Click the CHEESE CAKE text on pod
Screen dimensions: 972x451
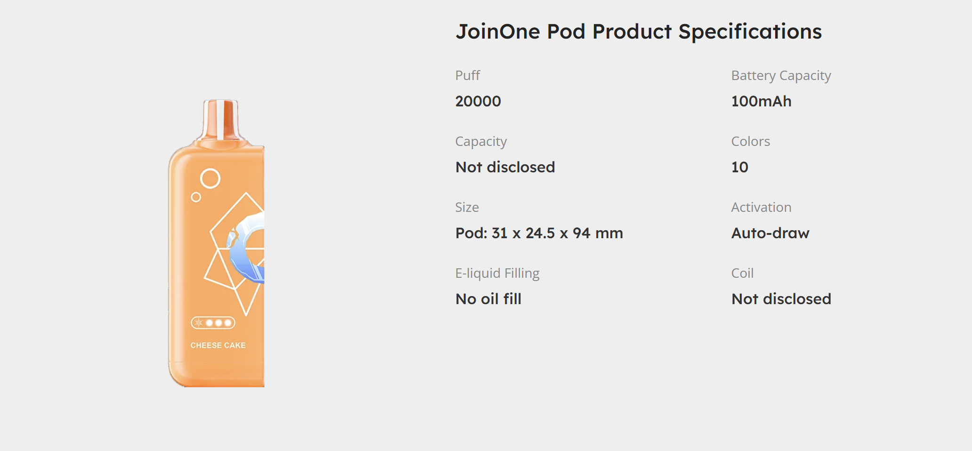(218, 345)
